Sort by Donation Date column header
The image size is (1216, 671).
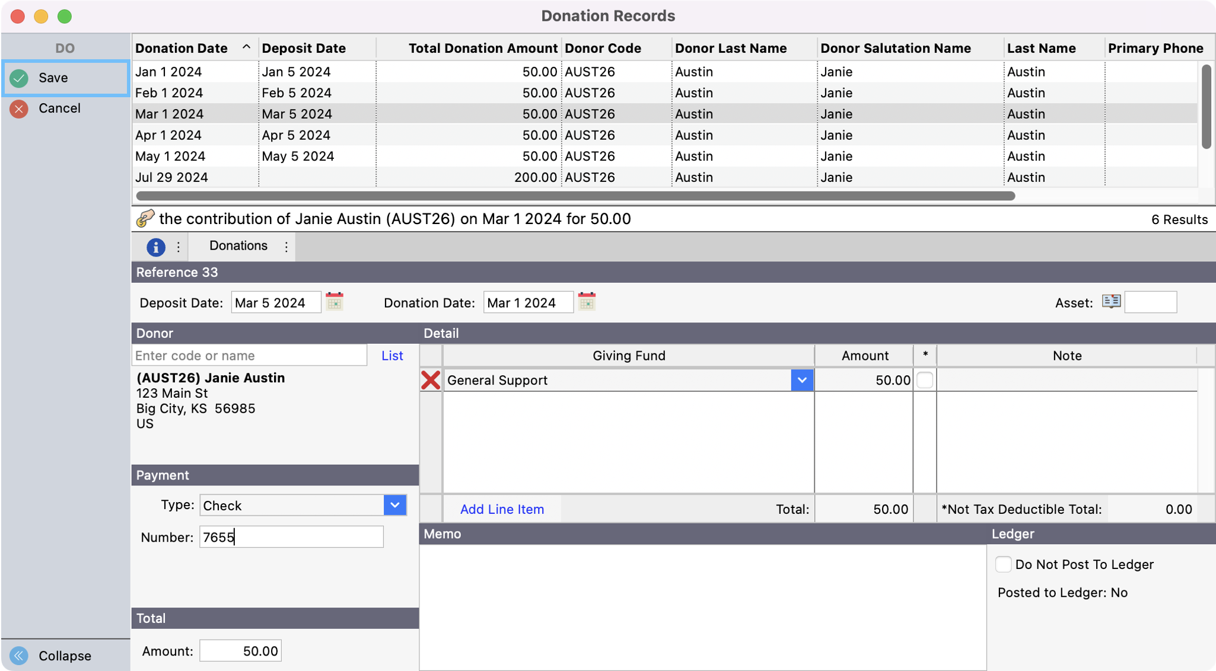click(x=182, y=48)
